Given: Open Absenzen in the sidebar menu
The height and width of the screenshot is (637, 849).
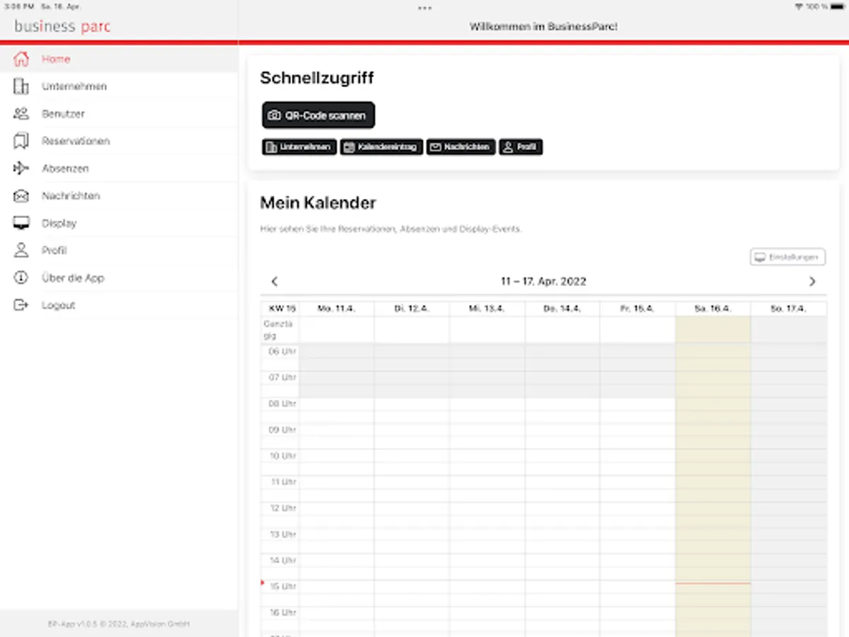Looking at the screenshot, I should (x=119, y=168).
